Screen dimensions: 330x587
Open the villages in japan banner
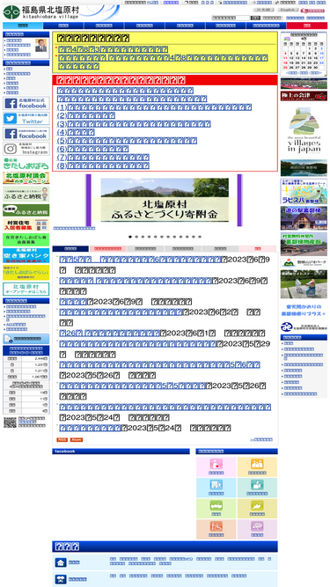[304, 130]
